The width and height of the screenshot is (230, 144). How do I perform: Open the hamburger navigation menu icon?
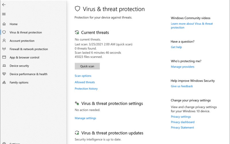tap(4, 14)
